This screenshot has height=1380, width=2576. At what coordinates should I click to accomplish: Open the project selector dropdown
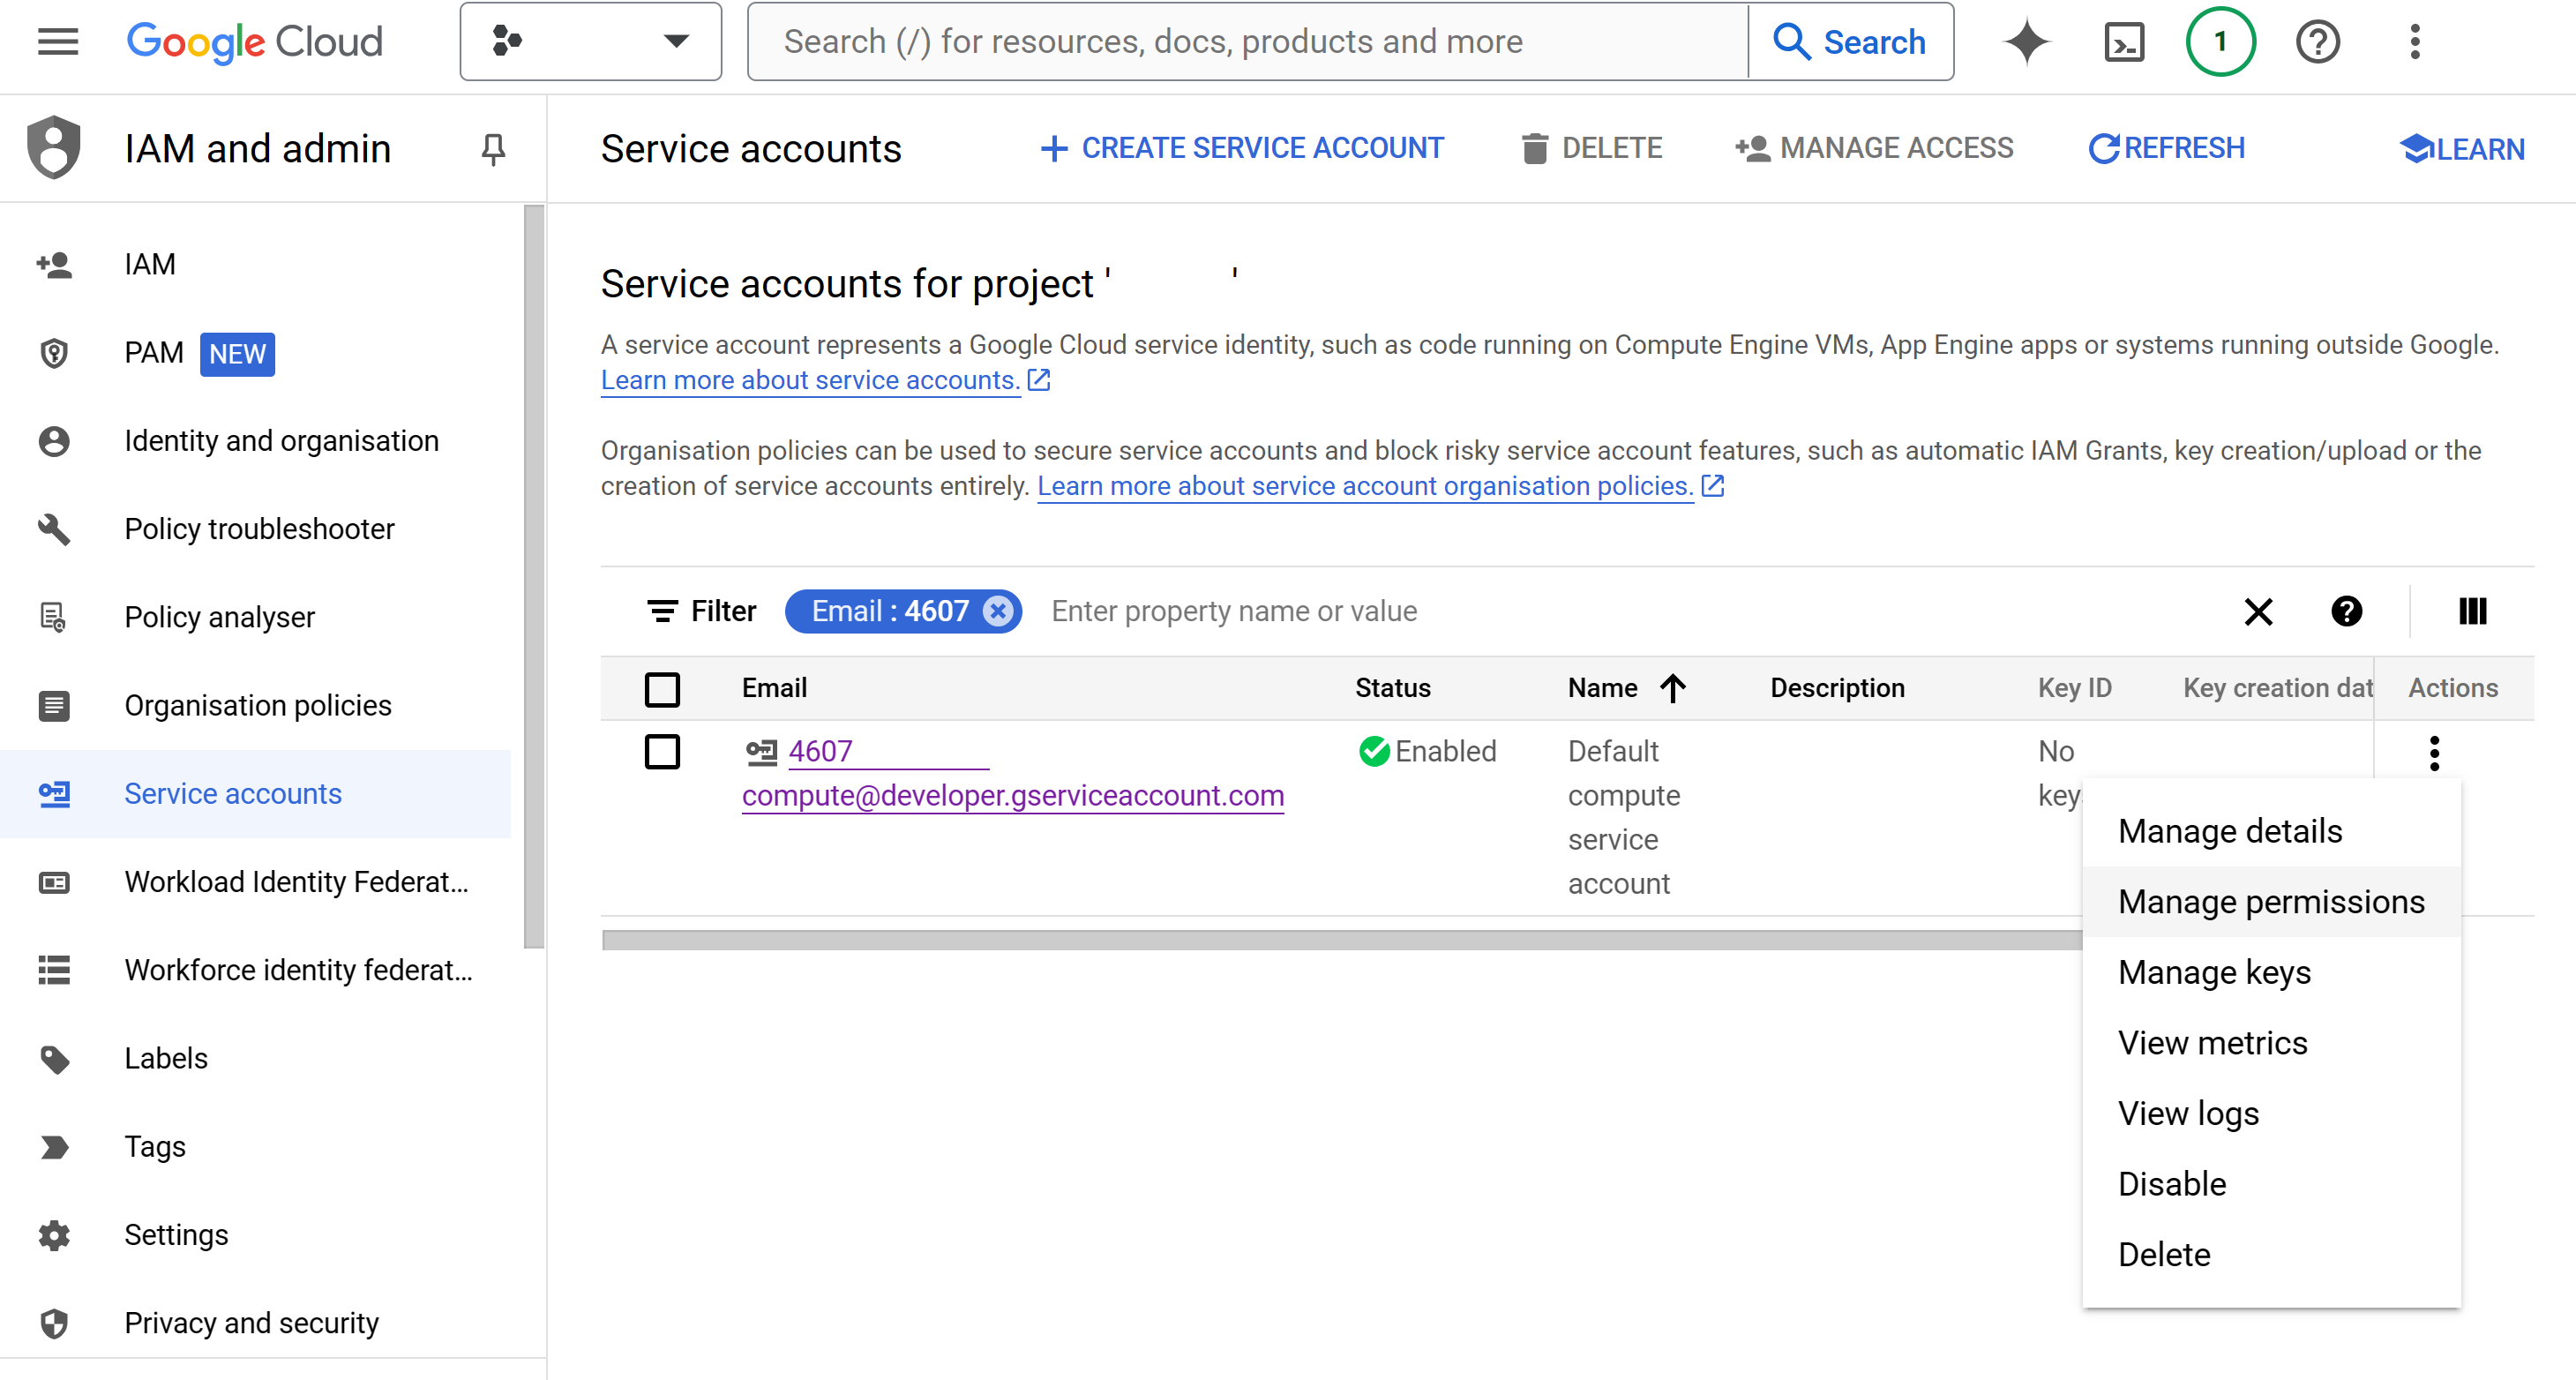[590, 42]
